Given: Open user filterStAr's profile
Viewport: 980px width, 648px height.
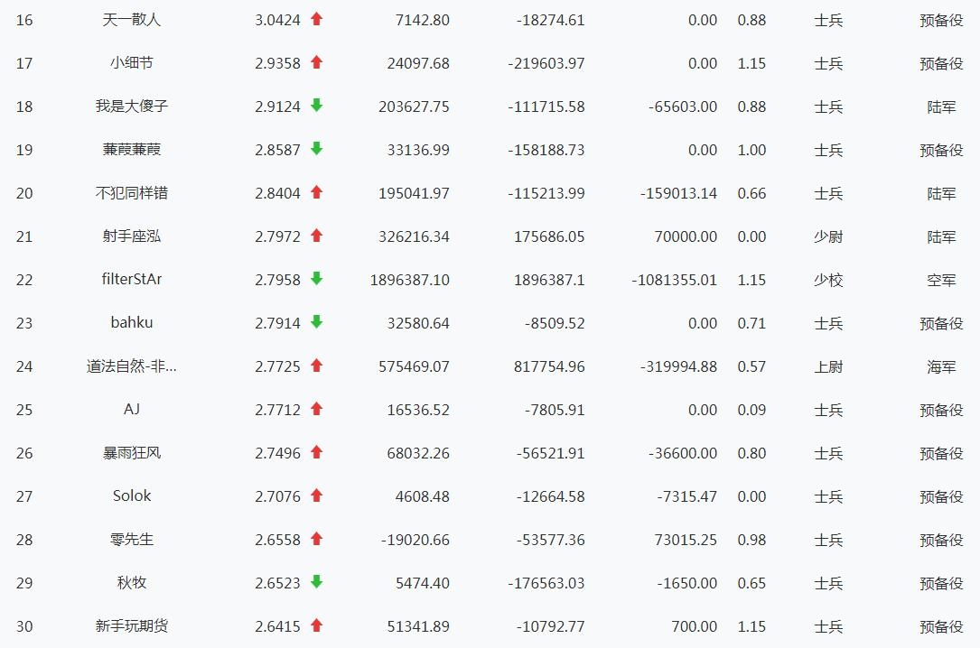Looking at the screenshot, I should pyautogui.click(x=132, y=279).
